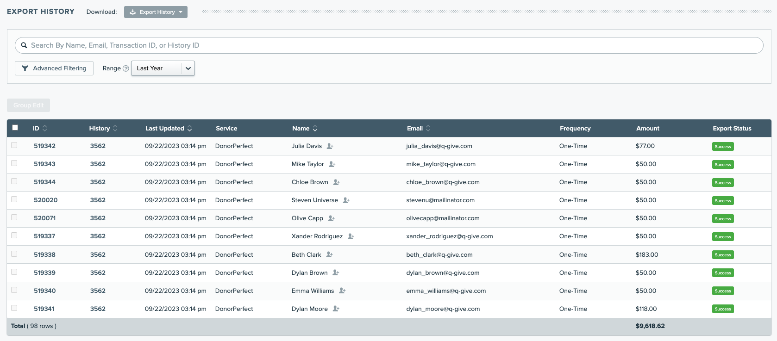Viewport: 777px width, 341px height.
Task: Click the Group Edit button
Action: (28, 105)
